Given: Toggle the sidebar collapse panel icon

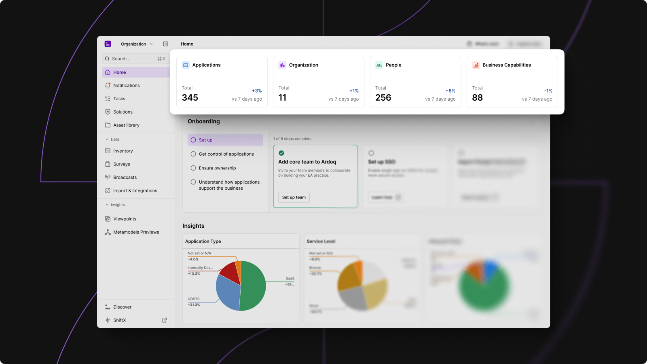Looking at the screenshot, I should click(x=165, y=44).
